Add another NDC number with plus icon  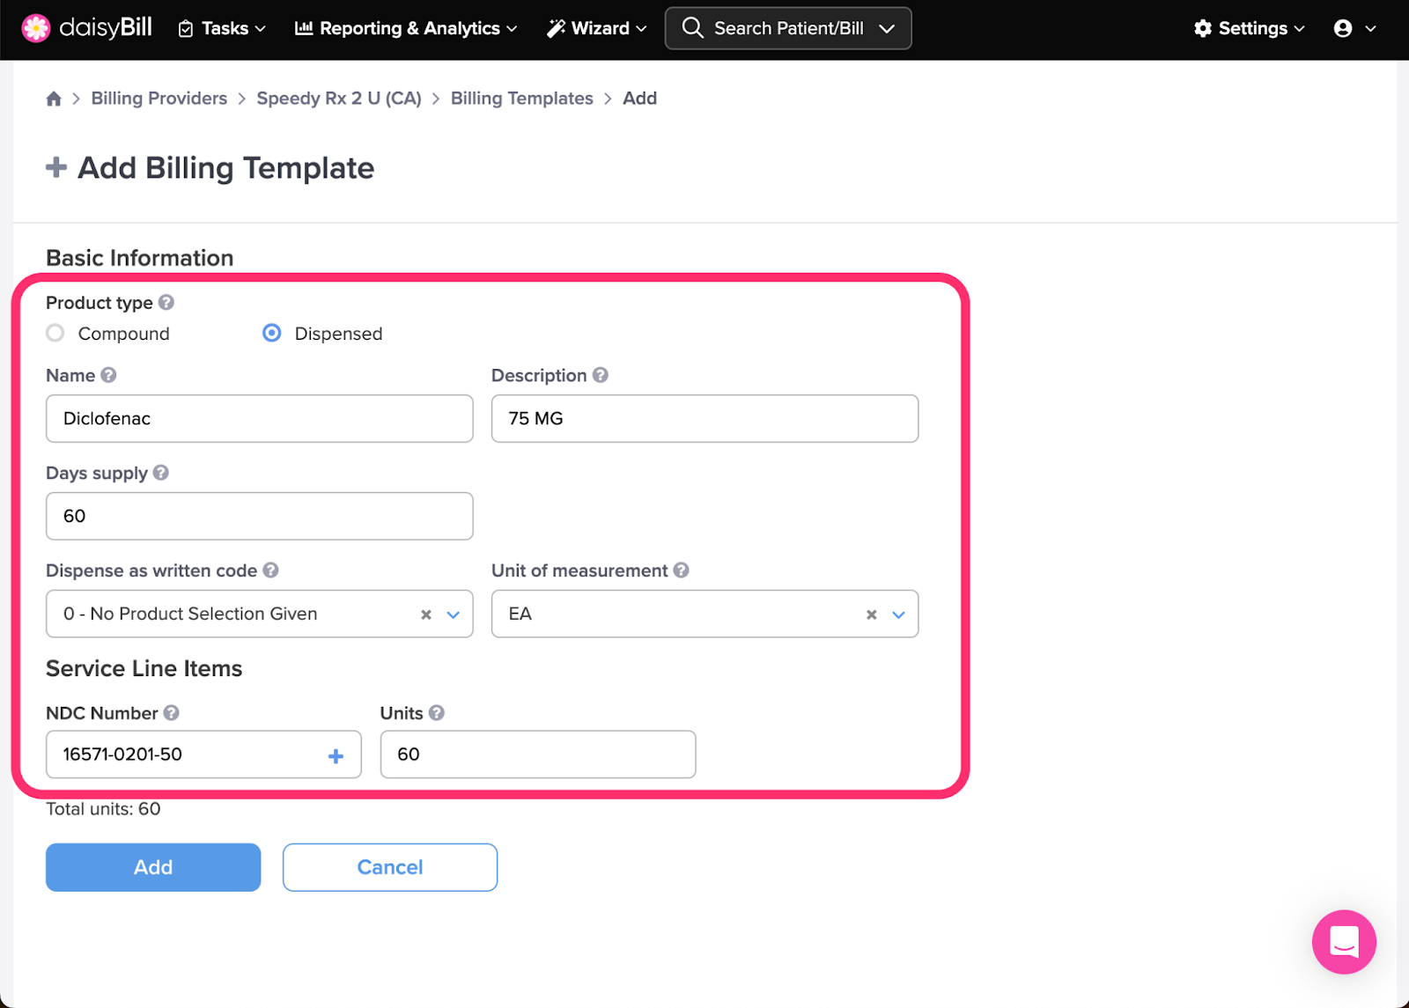click(336, 755)
